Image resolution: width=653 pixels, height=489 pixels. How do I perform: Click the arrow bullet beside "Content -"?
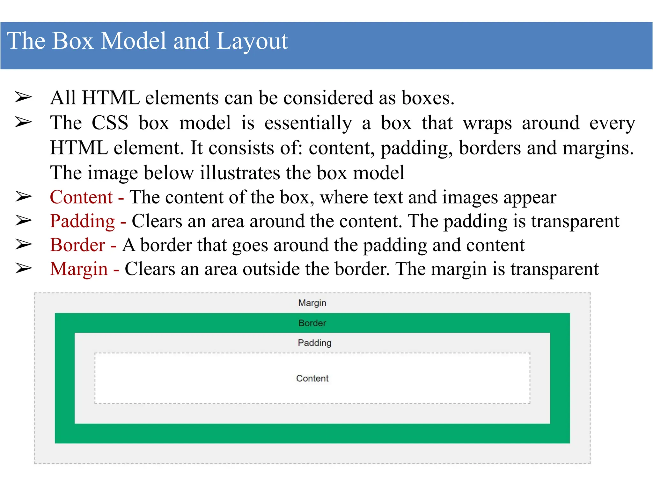24,197
